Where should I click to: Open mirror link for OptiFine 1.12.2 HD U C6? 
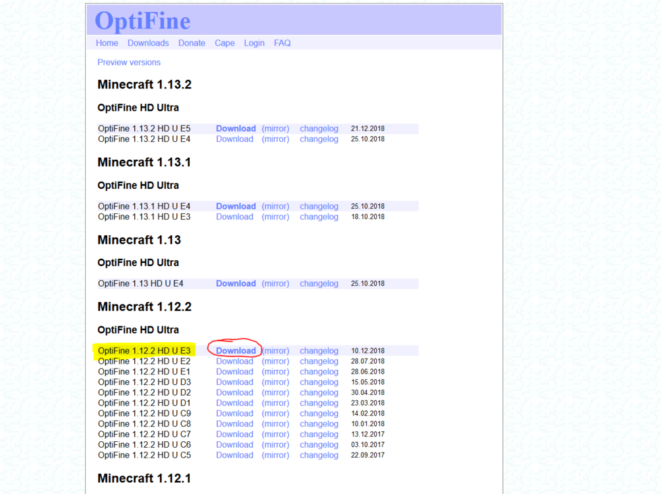pos(276,444)
